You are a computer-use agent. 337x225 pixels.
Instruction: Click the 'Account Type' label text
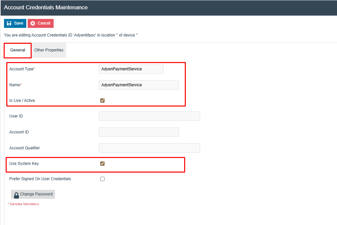pos(21,69)
